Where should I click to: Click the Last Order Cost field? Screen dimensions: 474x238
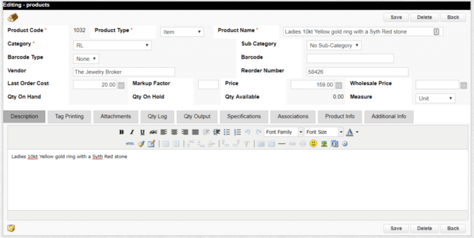coord(95,85)
